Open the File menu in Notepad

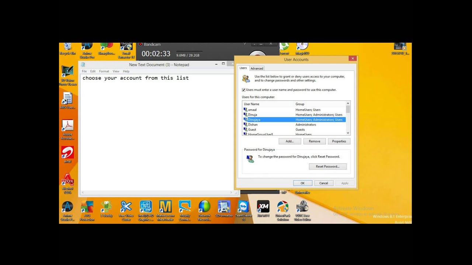[84, 71]
